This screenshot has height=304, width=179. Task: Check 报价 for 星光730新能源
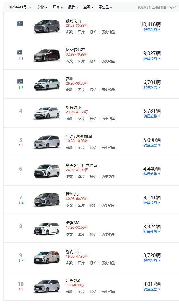(93, 148)
